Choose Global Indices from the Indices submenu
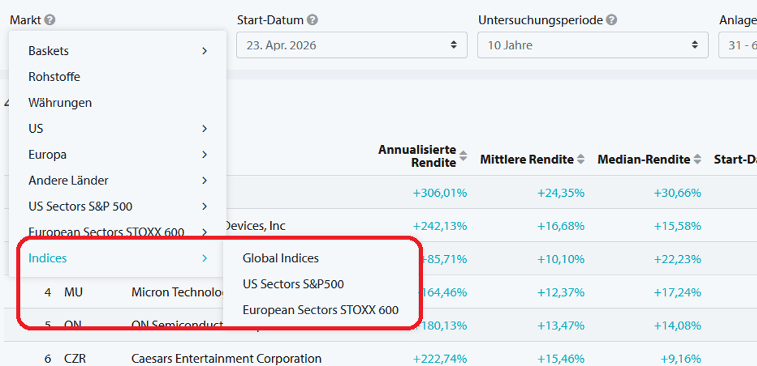The image size is (757, 366). [x=280, y=258]
